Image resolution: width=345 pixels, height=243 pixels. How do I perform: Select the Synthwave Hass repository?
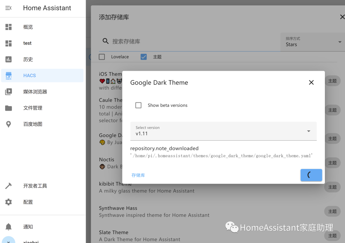click(x=218, y=211)
